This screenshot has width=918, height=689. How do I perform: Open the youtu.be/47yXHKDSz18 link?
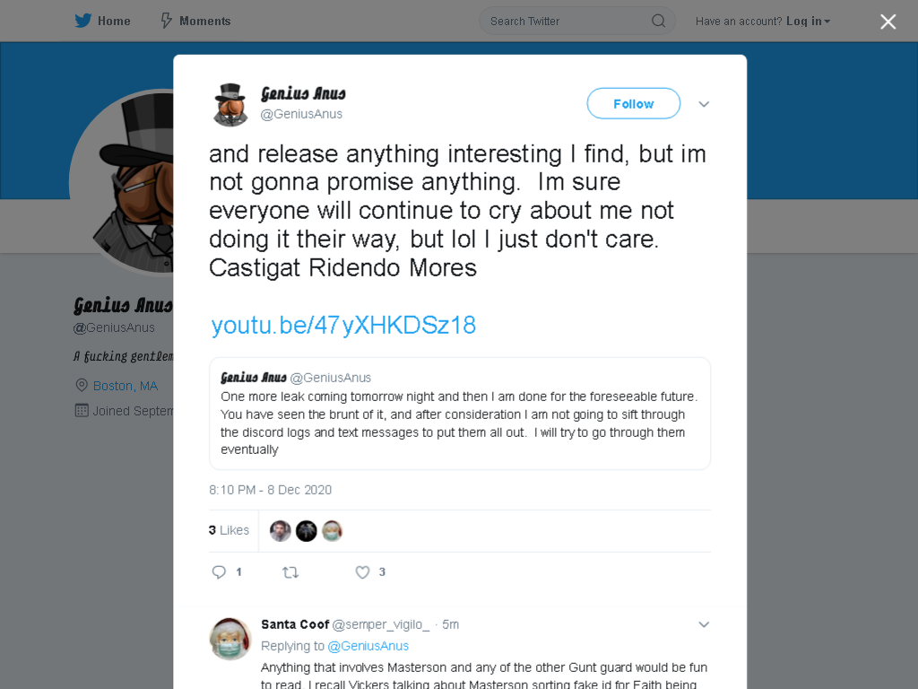click(343, 325)
